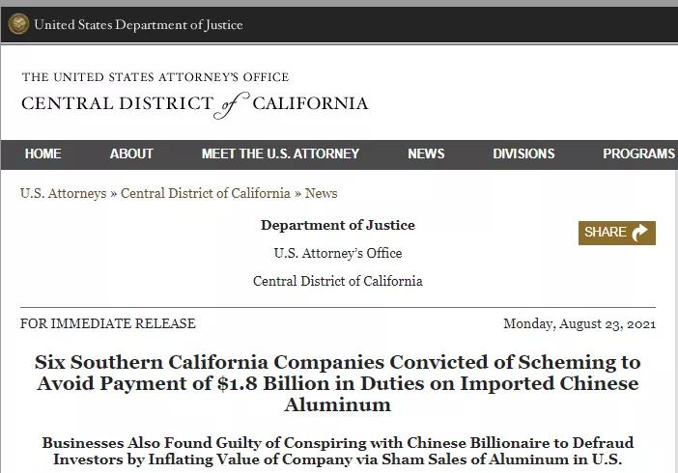Open the United States Department of Justice link
678x473 pixels.
[138, 25]
